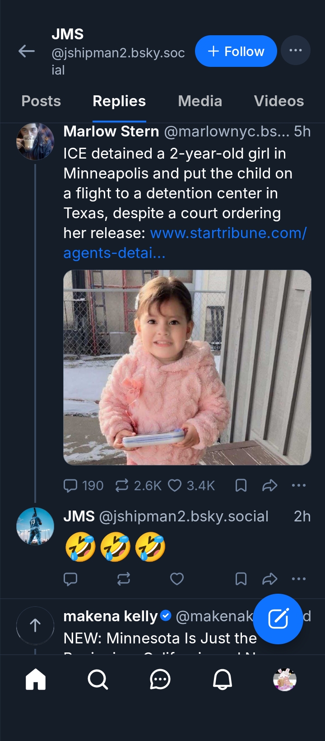325x741 pixels.
Task: Open more options on JMS reply
Action: [x=298, y=579]
